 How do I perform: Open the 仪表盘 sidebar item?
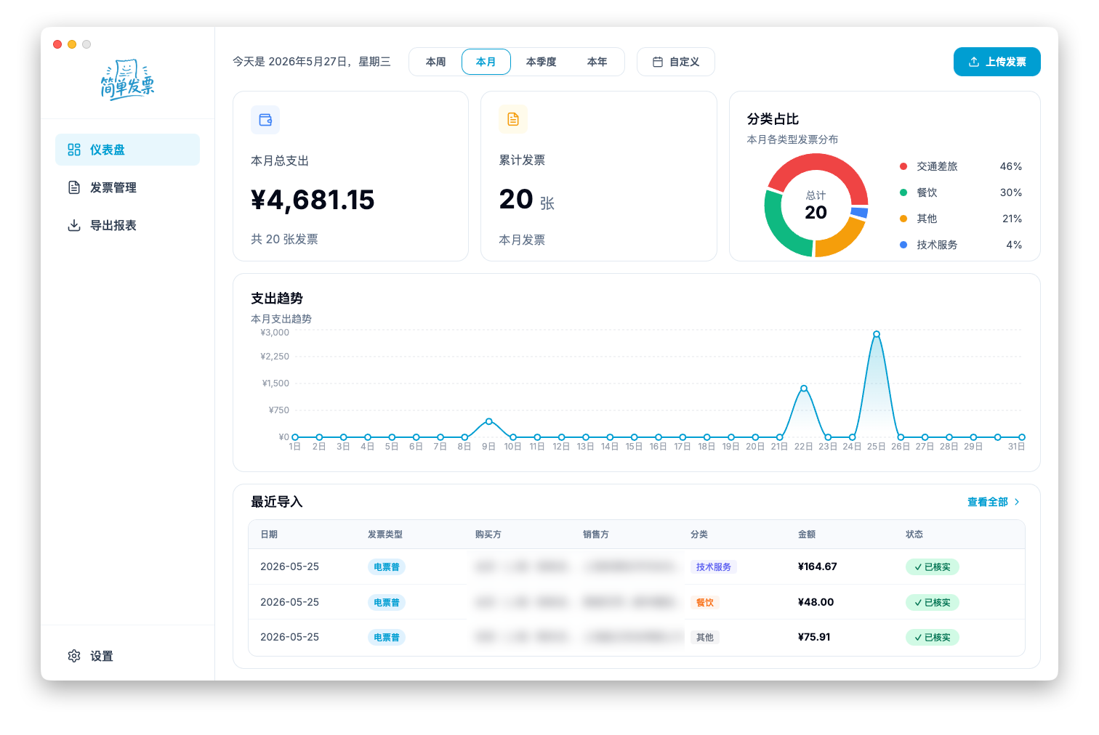pyautogui.click(x=127, y=150)
